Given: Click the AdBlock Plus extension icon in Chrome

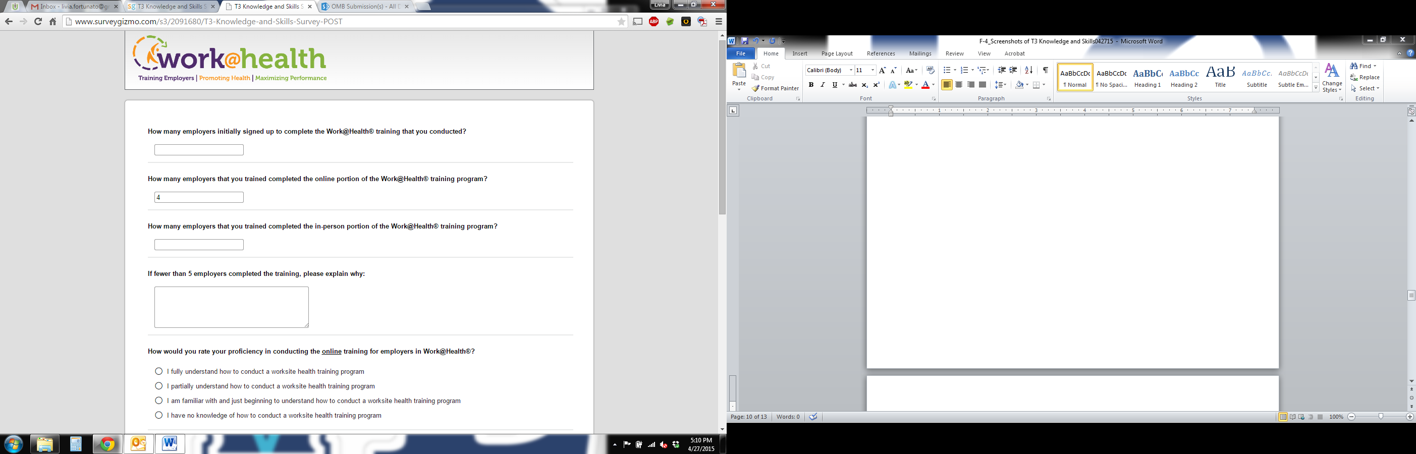Looking at the screenshot, I should click(x=653, y=21).
